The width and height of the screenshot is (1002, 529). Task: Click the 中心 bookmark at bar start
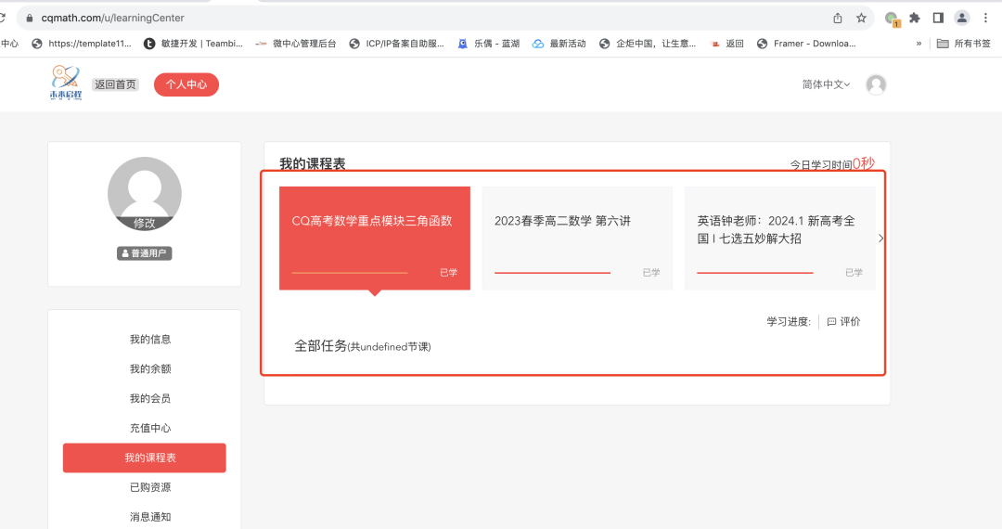click(9, 44)
